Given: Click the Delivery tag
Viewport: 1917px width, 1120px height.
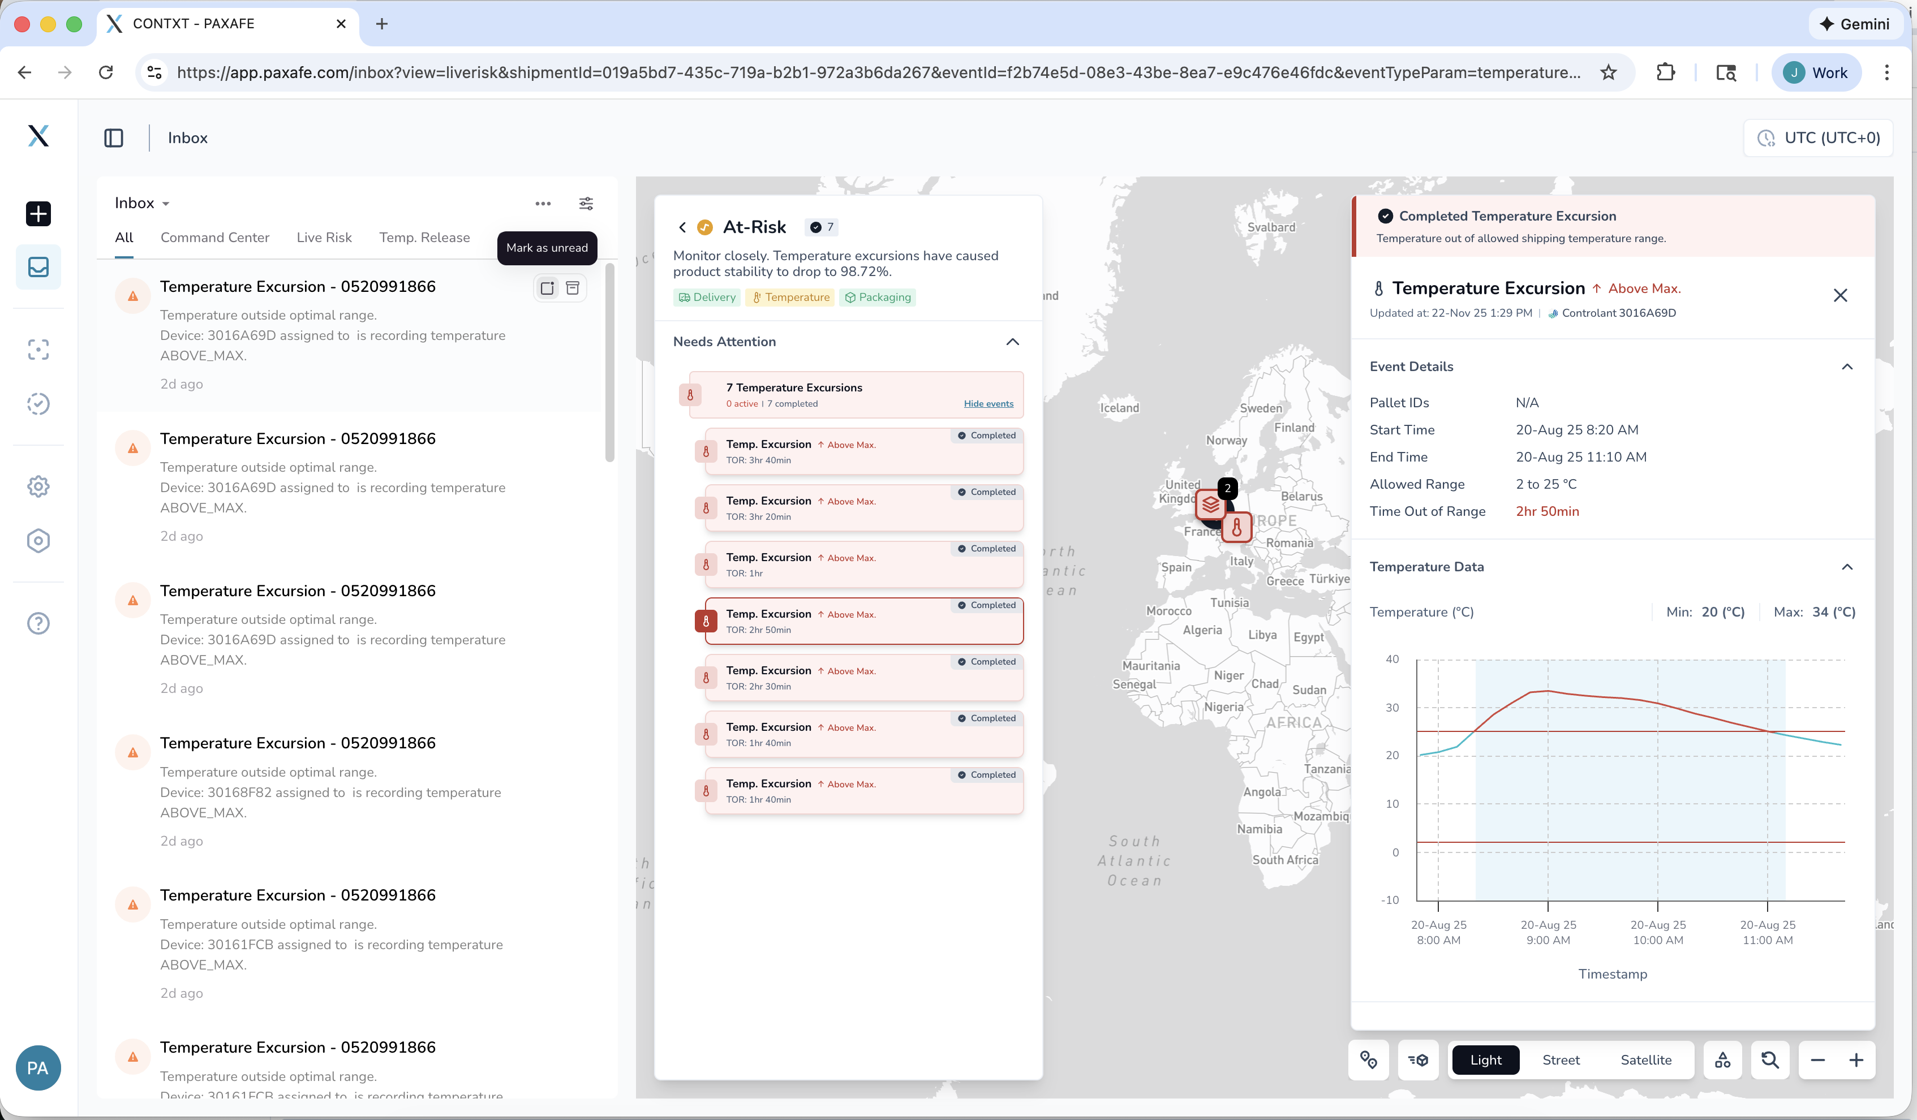Looking at the screenshot, I should pyautogui.click(x=707, y=298).
